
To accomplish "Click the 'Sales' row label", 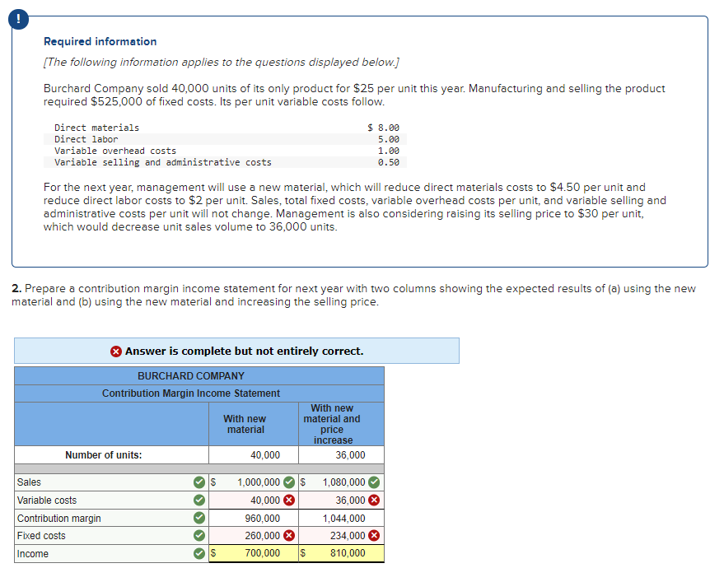I will [x=29, y=482].
